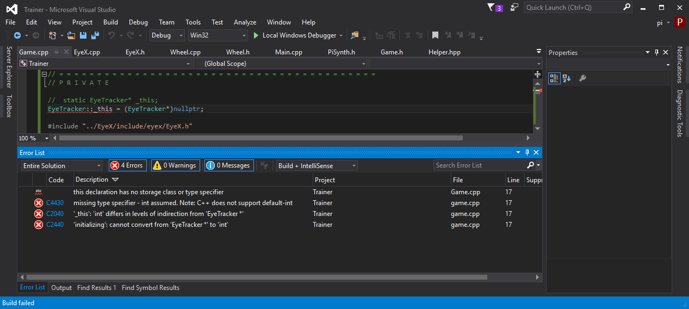Close the Error List panel
This screenshot has height=309, width=689.
point(536,152)
